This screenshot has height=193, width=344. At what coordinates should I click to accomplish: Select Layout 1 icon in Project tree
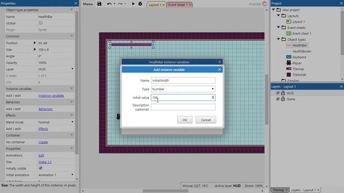point(289,21)
